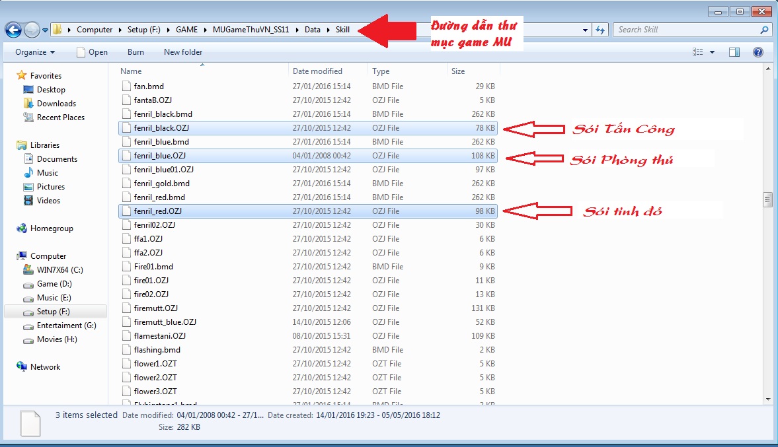Expand the arrow after Computer in the path
Viewport: 778px width, 447px height.
(120, 30)
